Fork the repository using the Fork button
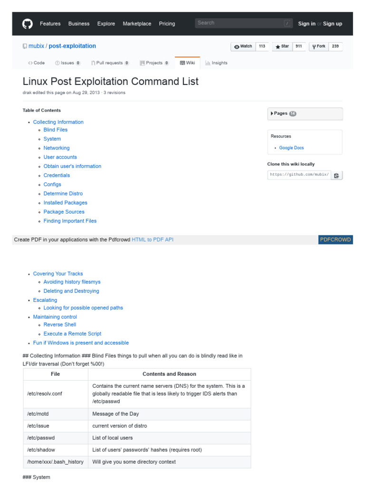The height and width of the screenshot is (486, 365). 319,47
